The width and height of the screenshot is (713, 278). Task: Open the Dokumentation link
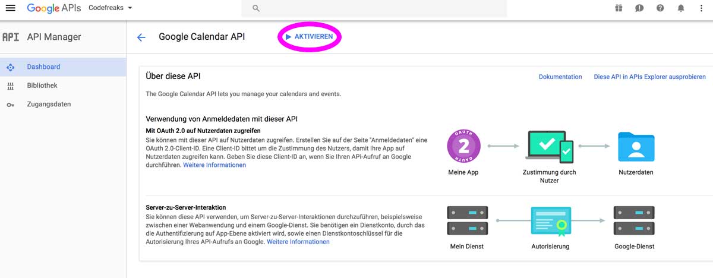point(560,77)
